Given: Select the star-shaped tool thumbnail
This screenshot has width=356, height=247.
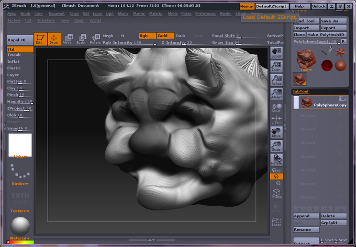Looking at the screenshot, I should 340,52.
